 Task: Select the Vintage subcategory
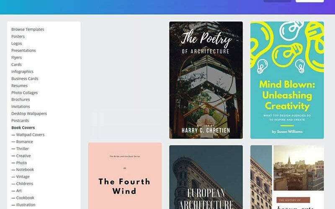[x=20, y=177]
